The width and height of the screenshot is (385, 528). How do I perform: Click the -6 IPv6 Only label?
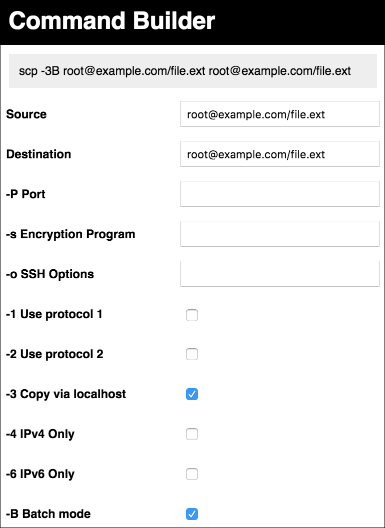pyautogui.click(x=40, y=474)
